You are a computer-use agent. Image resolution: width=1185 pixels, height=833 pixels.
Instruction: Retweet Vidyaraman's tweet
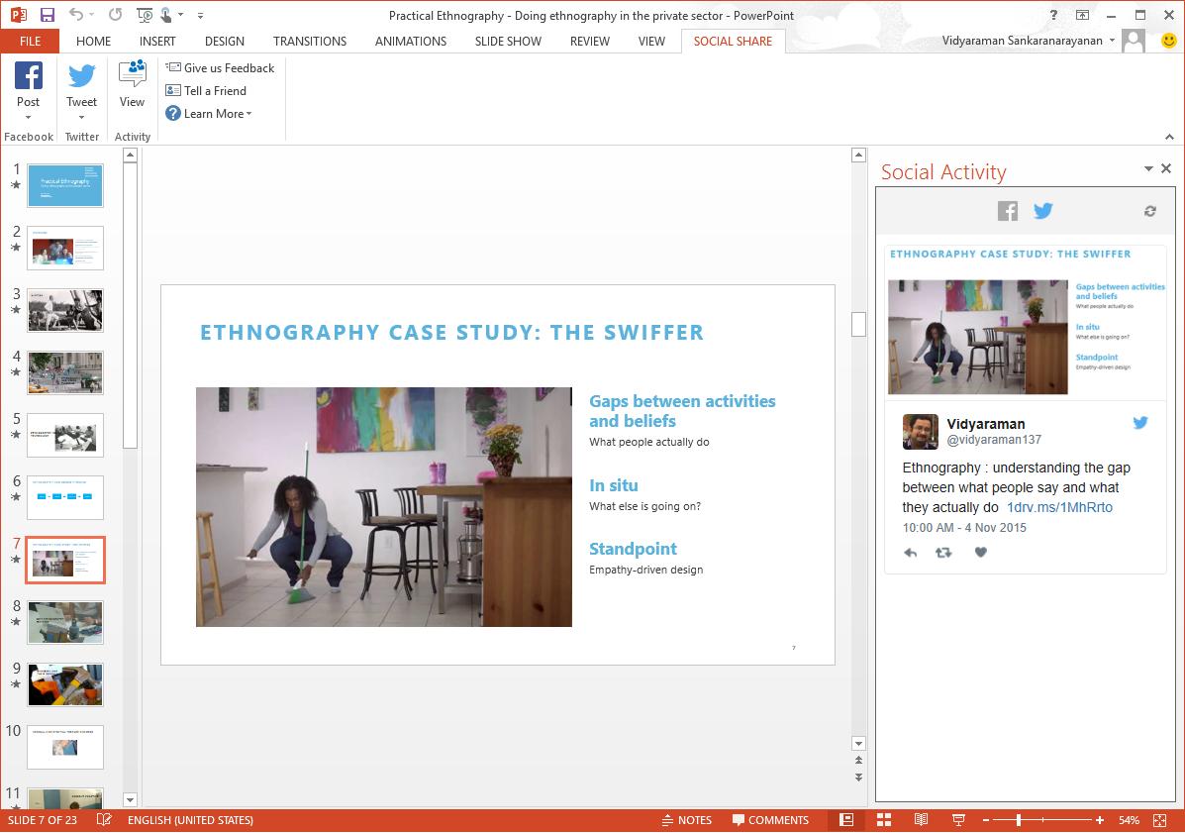pyautogui.click(x=943, y=553)
